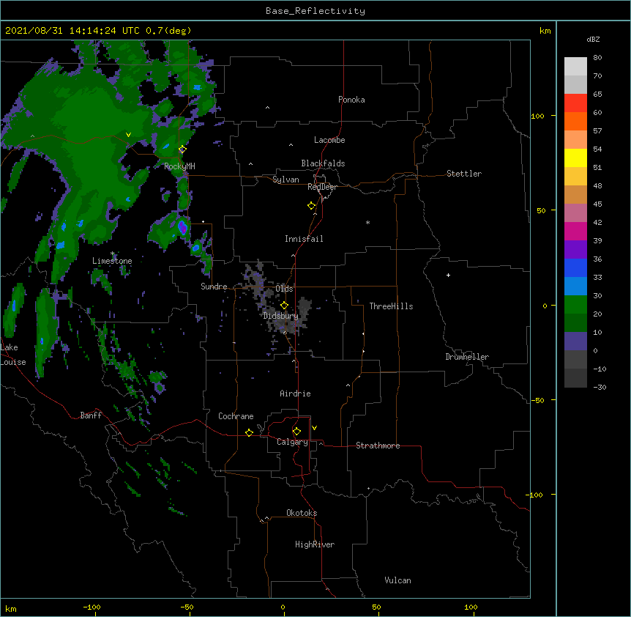
Task: Click the km unit label beside the timestamp row
Action: click(x=545, y=31)
